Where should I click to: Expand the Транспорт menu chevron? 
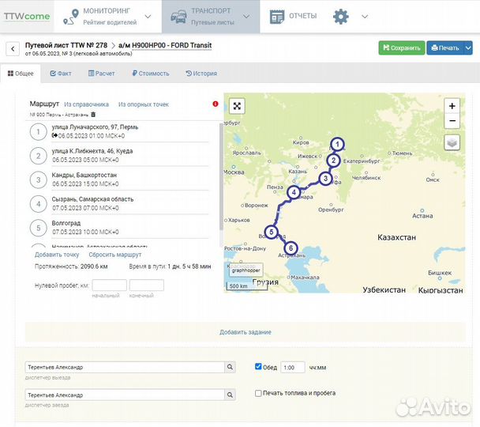click(246, 17)
